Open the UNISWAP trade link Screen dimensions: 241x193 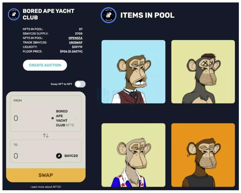point(76,43)
